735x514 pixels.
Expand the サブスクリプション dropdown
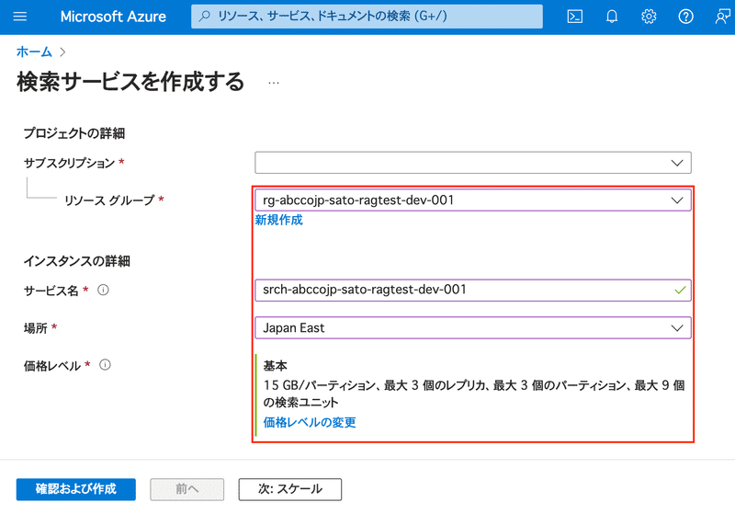coord(473,163)
